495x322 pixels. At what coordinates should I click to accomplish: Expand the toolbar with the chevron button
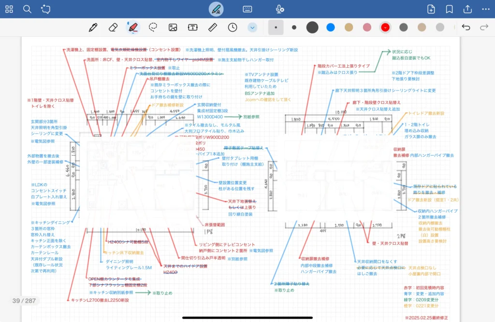pyautogui.click(x=252, y=27)
